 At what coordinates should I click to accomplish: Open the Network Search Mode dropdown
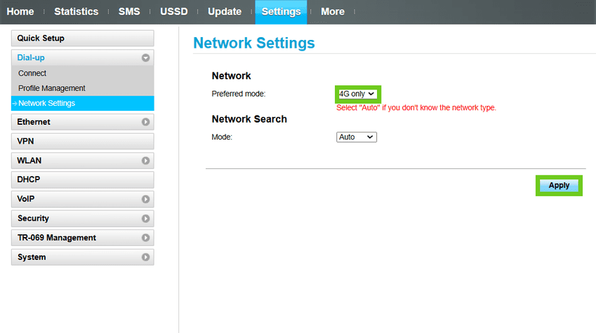[x=357, y=137]
